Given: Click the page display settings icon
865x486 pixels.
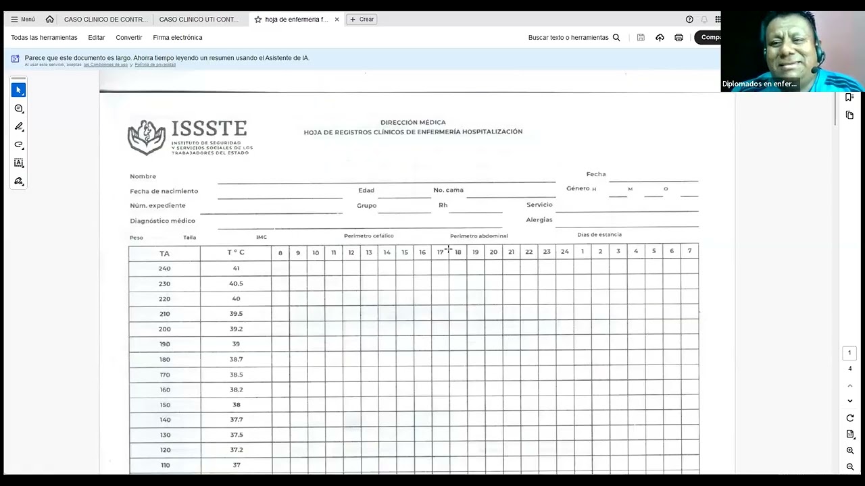Looking at the screenshot, I should (x=850, y=434).
